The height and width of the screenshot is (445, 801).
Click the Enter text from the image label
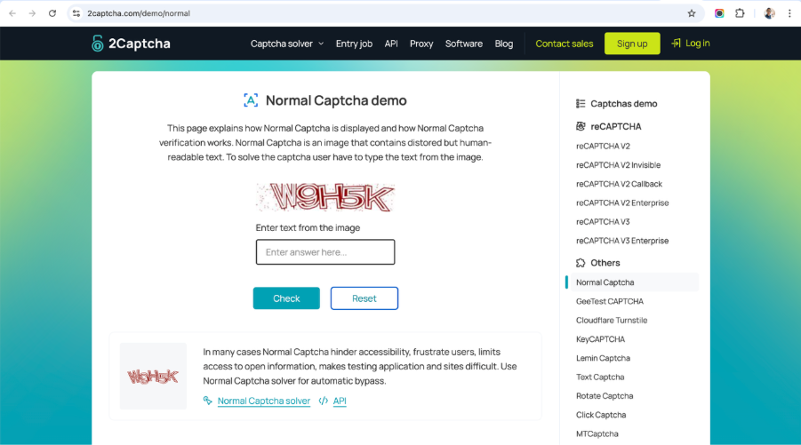pyautogui.click(x=308, y=227)
